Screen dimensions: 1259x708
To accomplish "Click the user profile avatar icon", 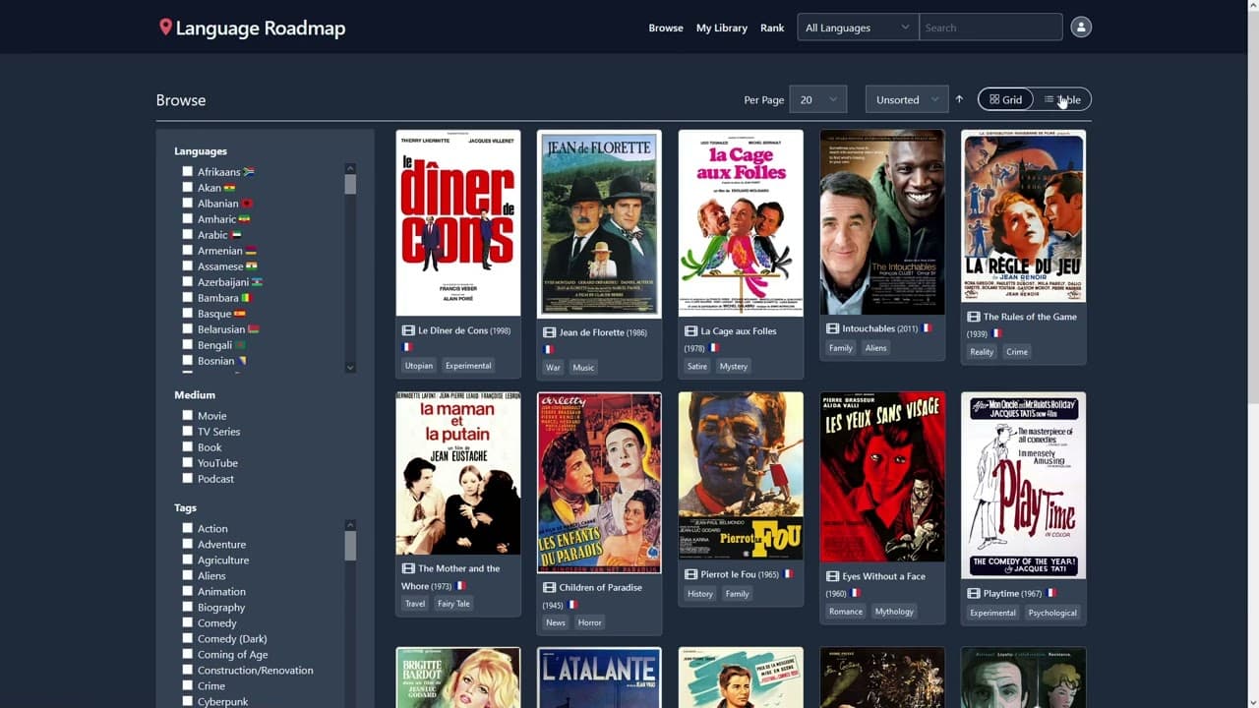I will (x=1081, y=28).
